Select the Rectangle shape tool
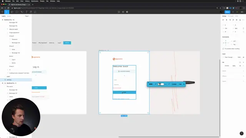The width and height of the screenshot is (246, 138). pos(17,12)
